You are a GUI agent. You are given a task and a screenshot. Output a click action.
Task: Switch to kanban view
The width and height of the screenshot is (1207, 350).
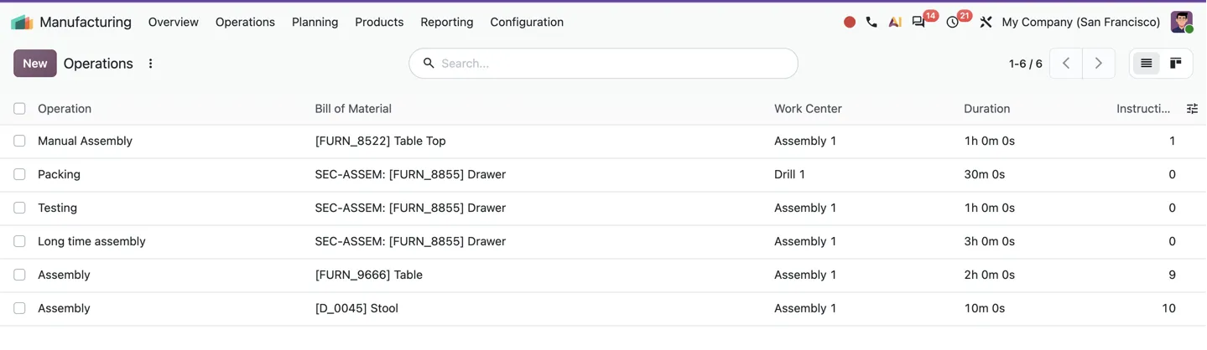pyautogui.click(x=1176, y=64)
